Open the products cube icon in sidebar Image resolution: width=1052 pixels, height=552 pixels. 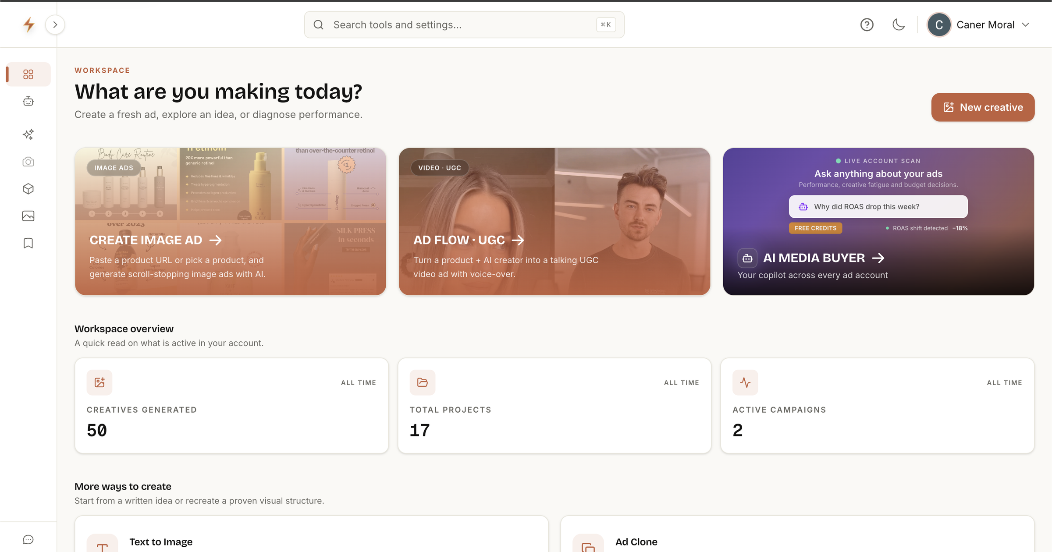(28, 189)
